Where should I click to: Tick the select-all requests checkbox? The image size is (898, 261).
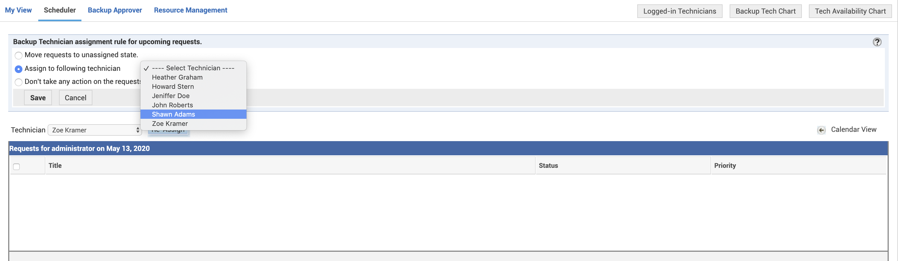click(16, 166)
